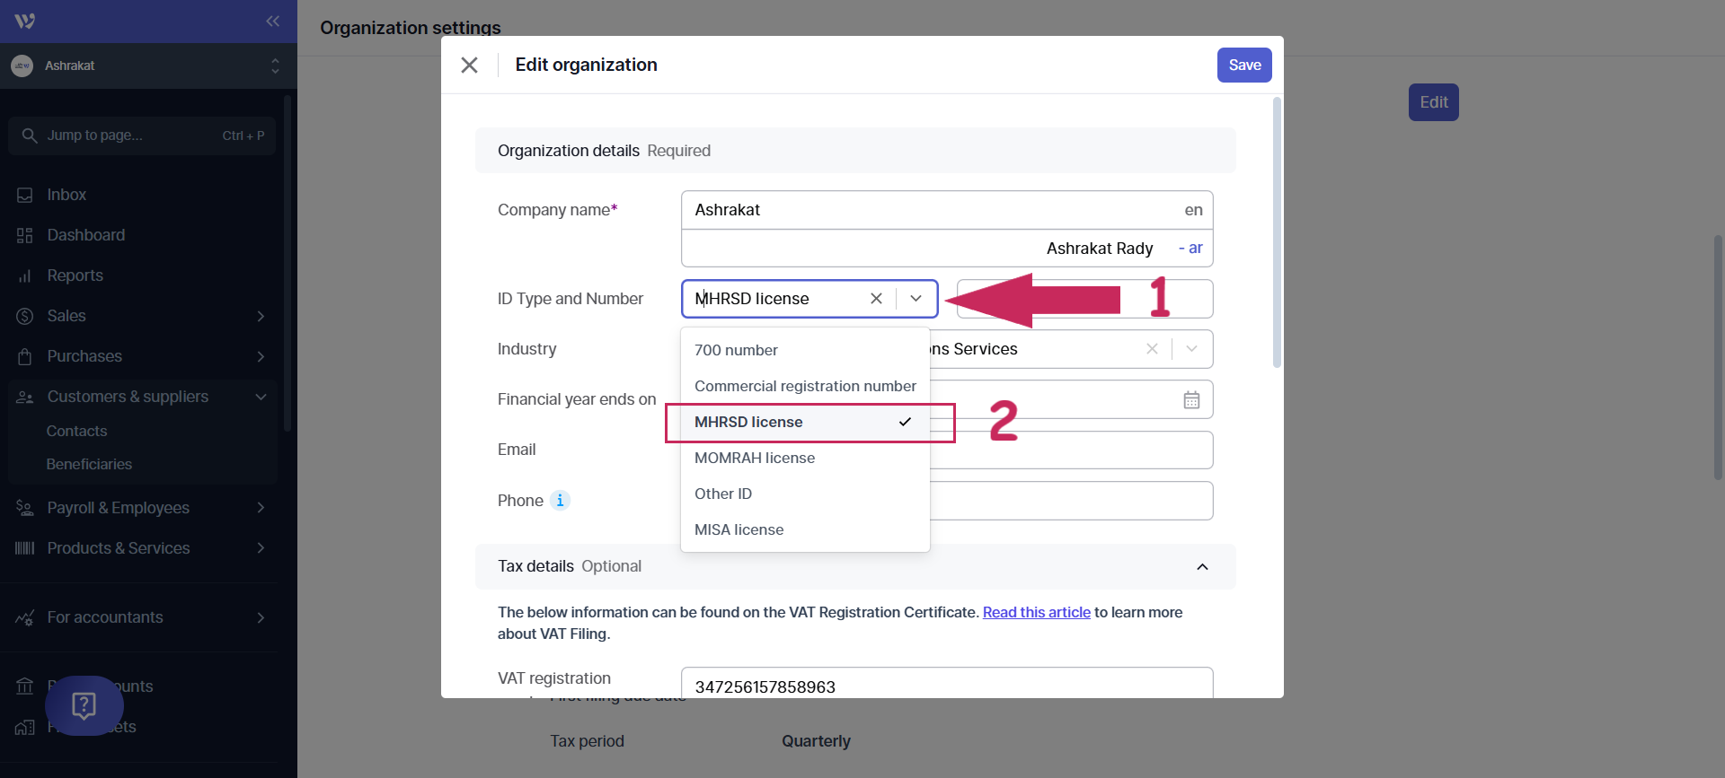
Task: Select the 700 number option
Action: pyautogui.click(x=736, y=350)
